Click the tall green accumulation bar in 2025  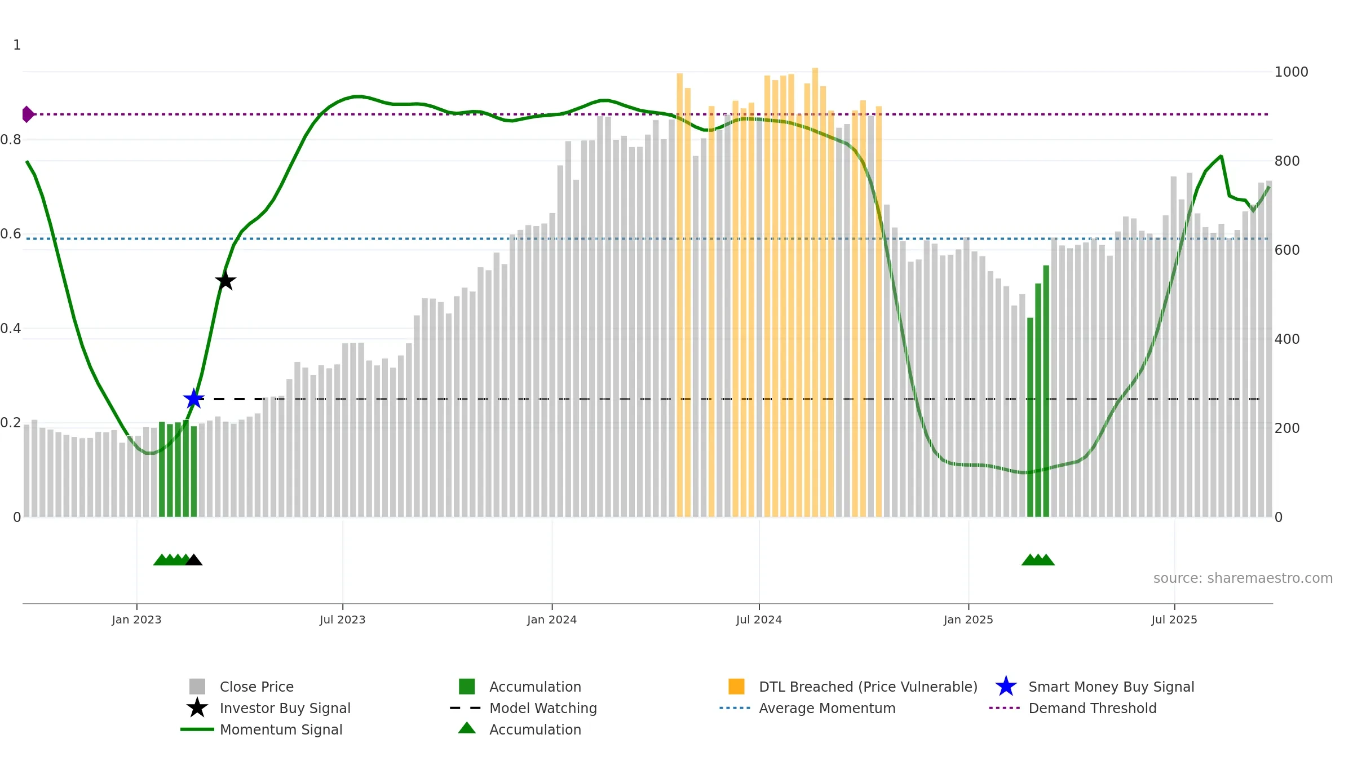pyautogui.click(x=1046, y=391)
